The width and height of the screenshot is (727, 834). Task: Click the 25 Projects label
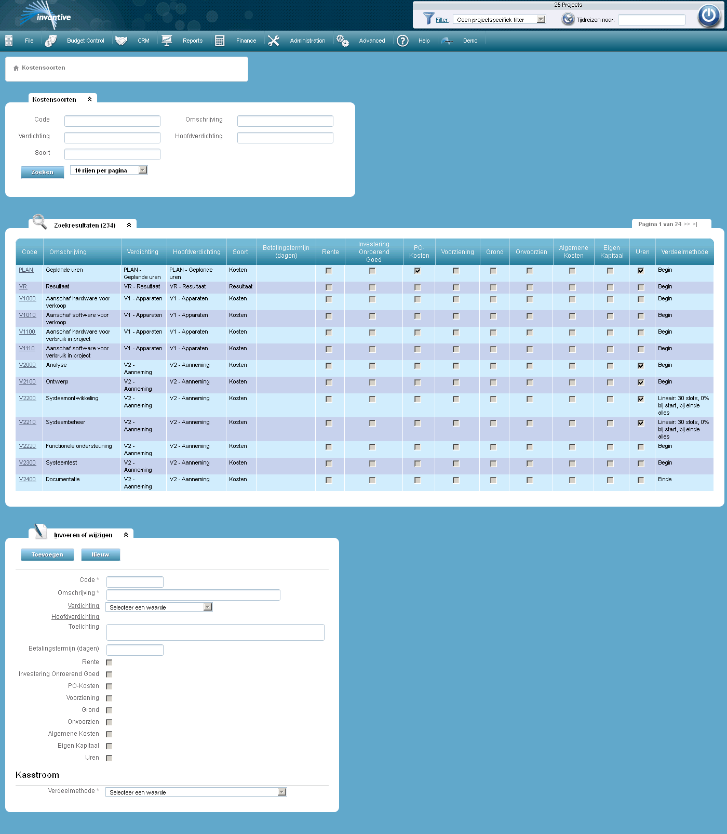point(568,5)
